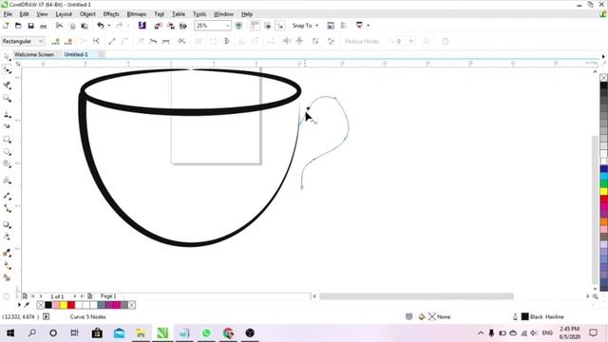Image resolution: width=608 pixels, height=342 pixels.
Task: Toggle Reflect Nodes Horizontally
Action: click(287, 41)
